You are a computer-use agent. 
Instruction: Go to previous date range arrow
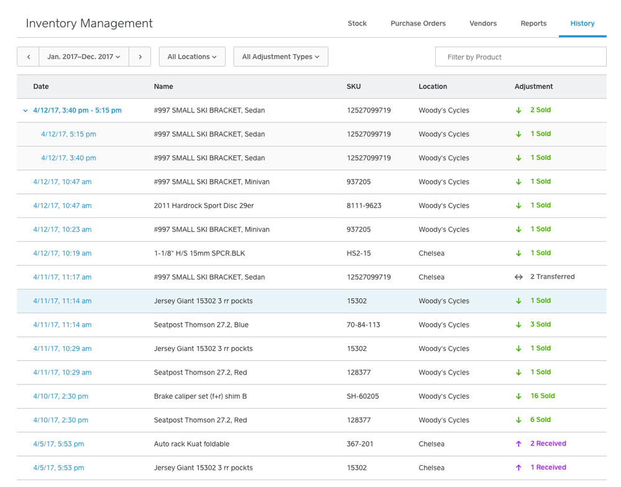[28, 57]
